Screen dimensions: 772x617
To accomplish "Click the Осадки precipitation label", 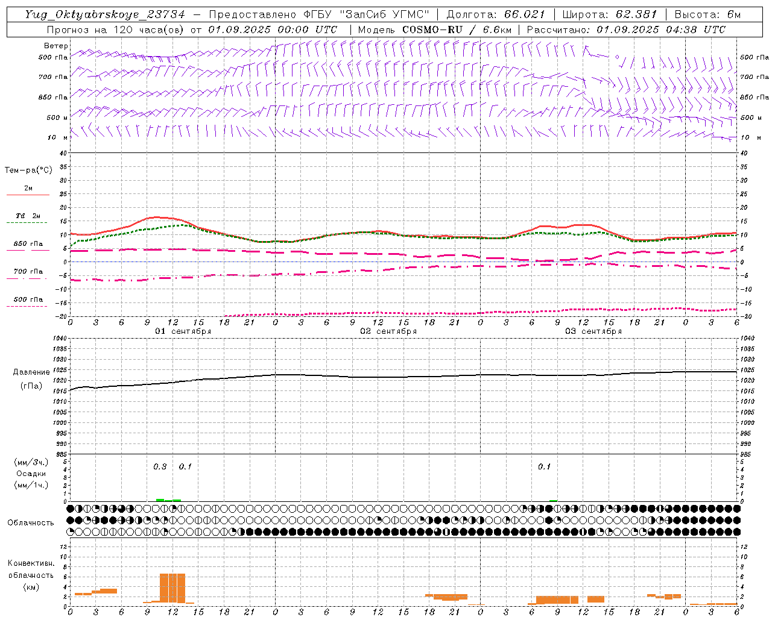I will [31, 474].
